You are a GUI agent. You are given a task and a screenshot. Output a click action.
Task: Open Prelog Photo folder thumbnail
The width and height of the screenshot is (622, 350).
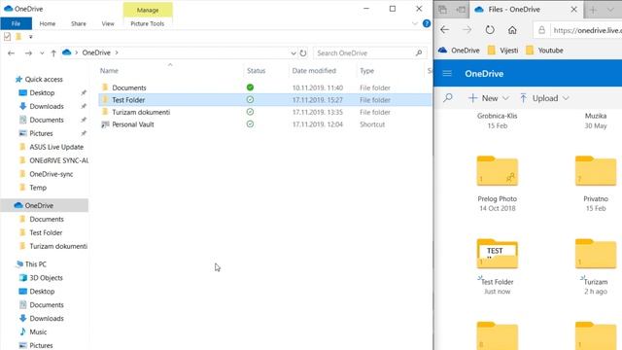[497, 171]
